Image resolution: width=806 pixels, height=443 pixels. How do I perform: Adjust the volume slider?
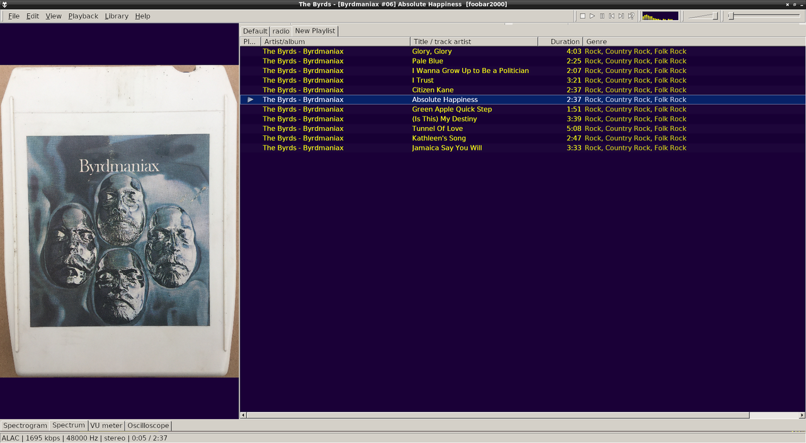click(x=703, y=16)
